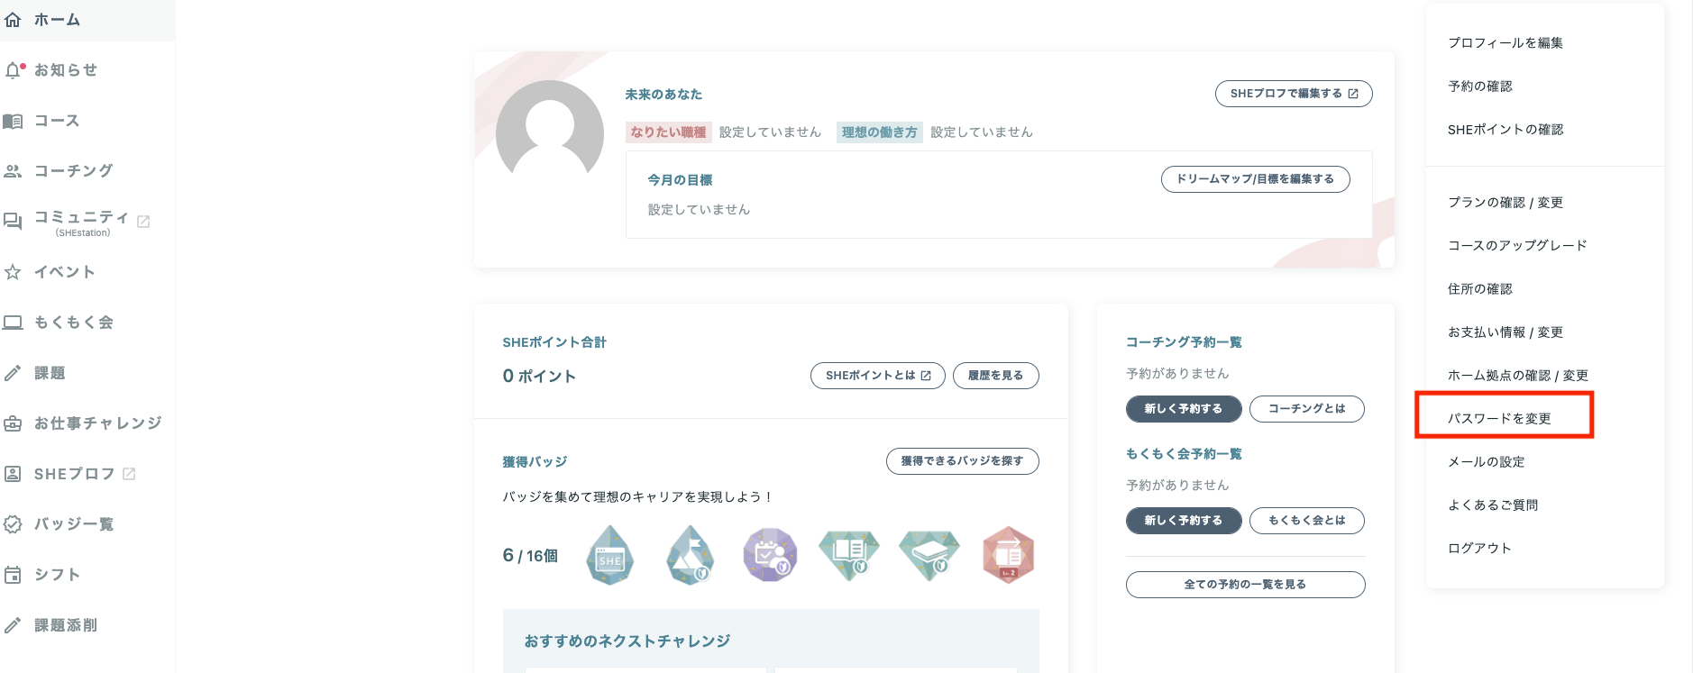Click "メールの設定" menu item
The height and width of the screenshot is (673, 1693).
click(1486, 461)
